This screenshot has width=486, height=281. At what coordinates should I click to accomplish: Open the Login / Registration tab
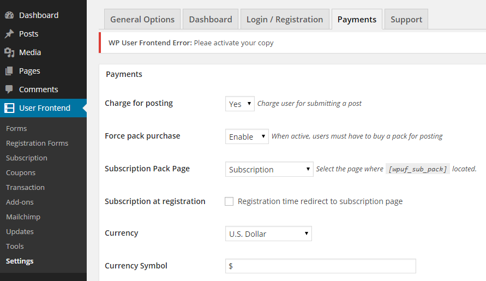[285, 19]
